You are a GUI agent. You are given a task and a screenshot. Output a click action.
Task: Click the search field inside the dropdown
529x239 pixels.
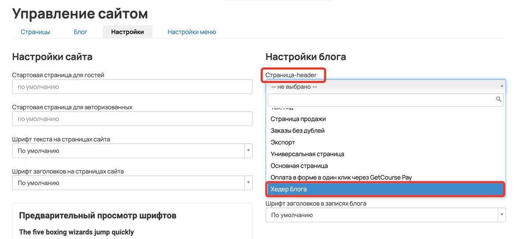click(x=386, y=100)
